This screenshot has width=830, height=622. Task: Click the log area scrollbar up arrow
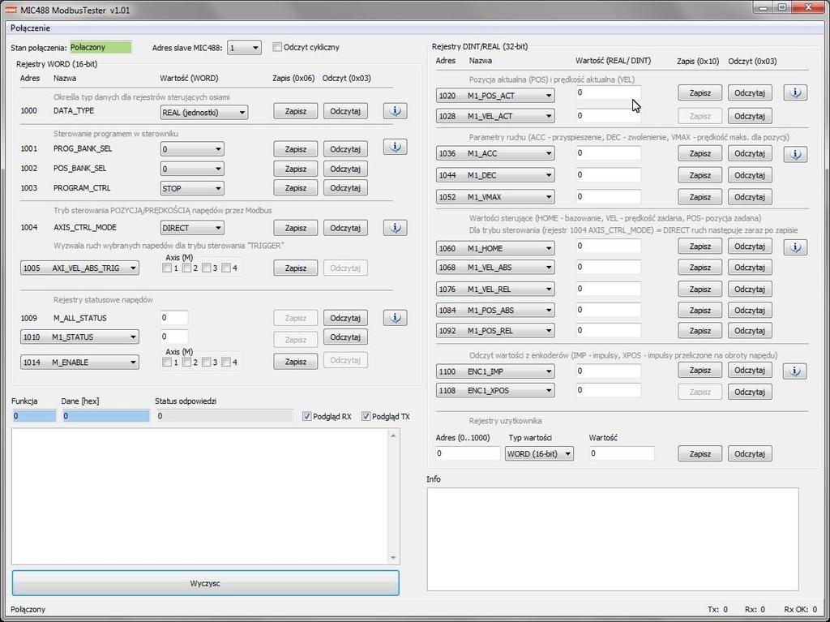point(393,435)
